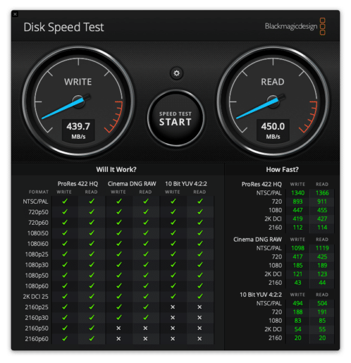This screenshot has width=351, height=363.
Task: Click the 1080i50 format row label
Action: click(38, 233)
